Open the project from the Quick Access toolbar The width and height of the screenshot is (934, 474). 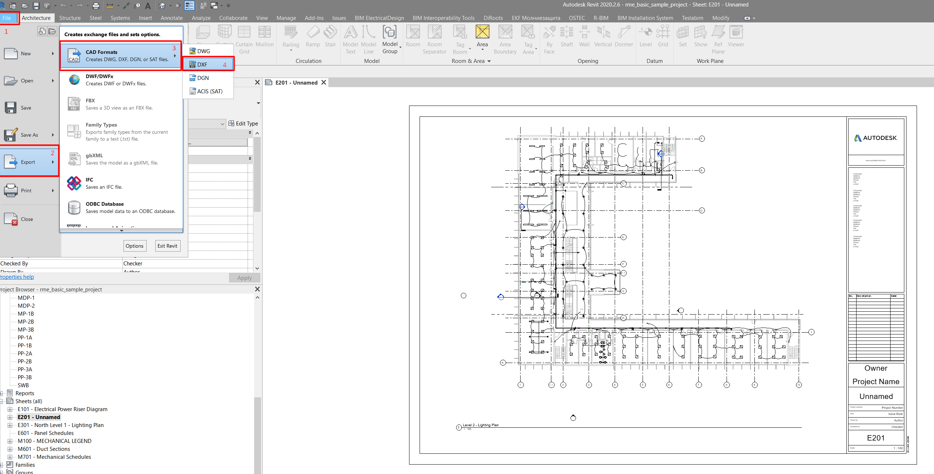pos(25,6)
